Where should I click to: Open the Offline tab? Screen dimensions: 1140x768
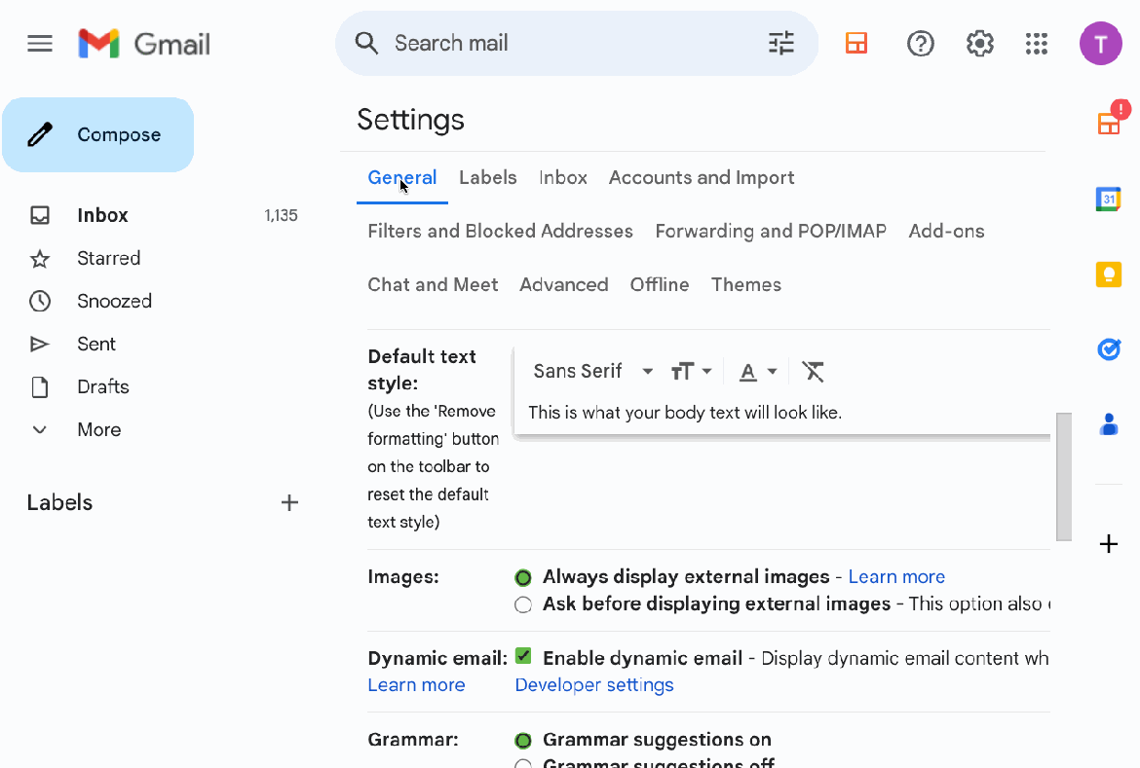click(660, 285)
